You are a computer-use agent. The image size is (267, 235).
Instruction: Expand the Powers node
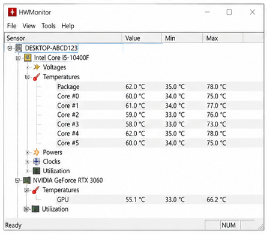pos(27,152)
